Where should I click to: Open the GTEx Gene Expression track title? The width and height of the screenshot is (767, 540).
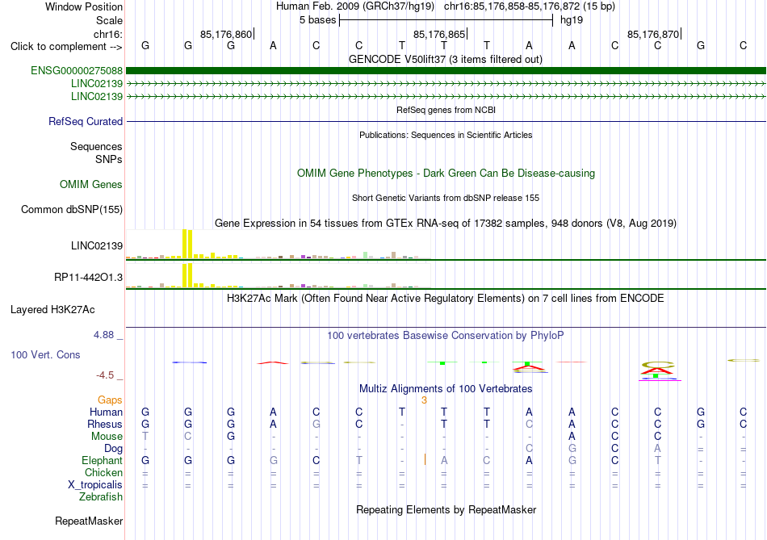[446, 223]
